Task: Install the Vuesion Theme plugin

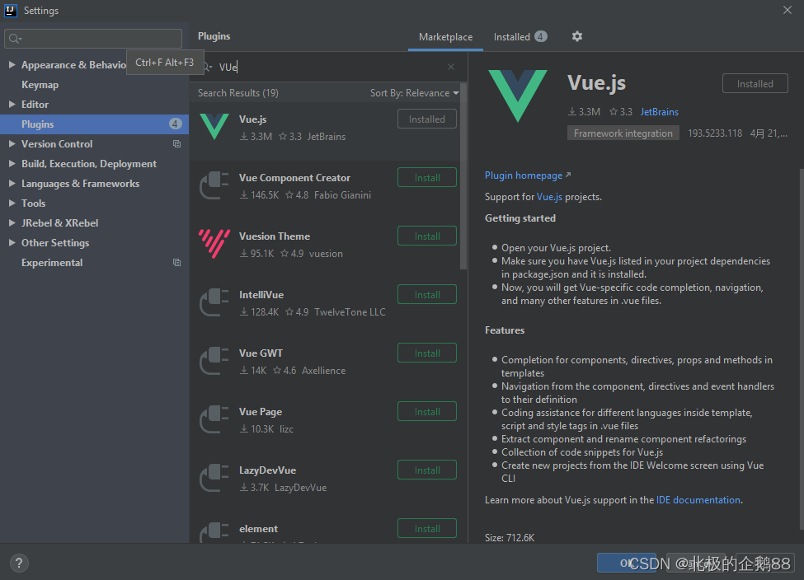Action: click(427, 236)
